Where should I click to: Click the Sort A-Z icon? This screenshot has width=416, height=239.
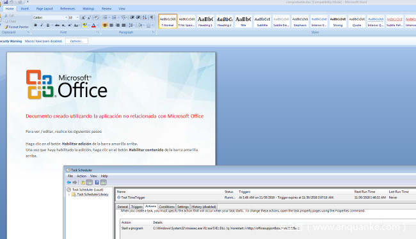click(145, 18)
